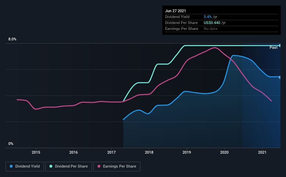Screen dimensions: 286x177
Task: Select the 2019 x-axis label
Action: click(x=187, y=152)
